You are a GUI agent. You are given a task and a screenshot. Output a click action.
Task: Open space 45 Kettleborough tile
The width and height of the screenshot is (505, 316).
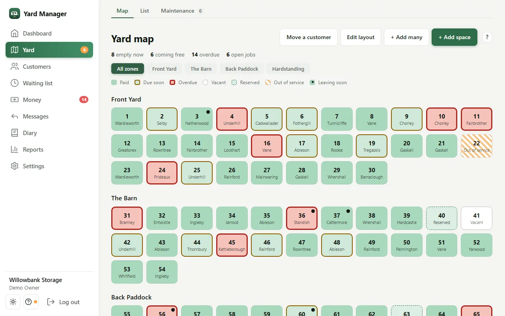coord(232,245)
